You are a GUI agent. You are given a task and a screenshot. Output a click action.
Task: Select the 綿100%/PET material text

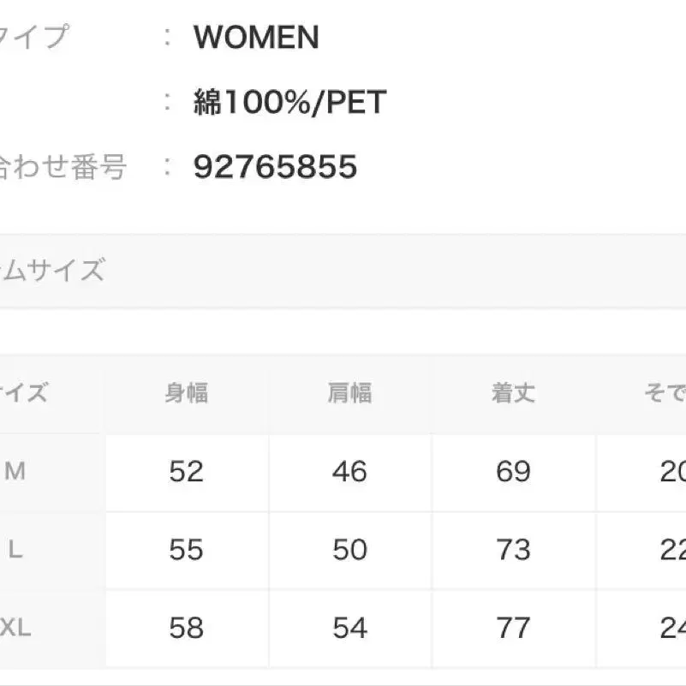pyautogui.click(x=289, y=103)
